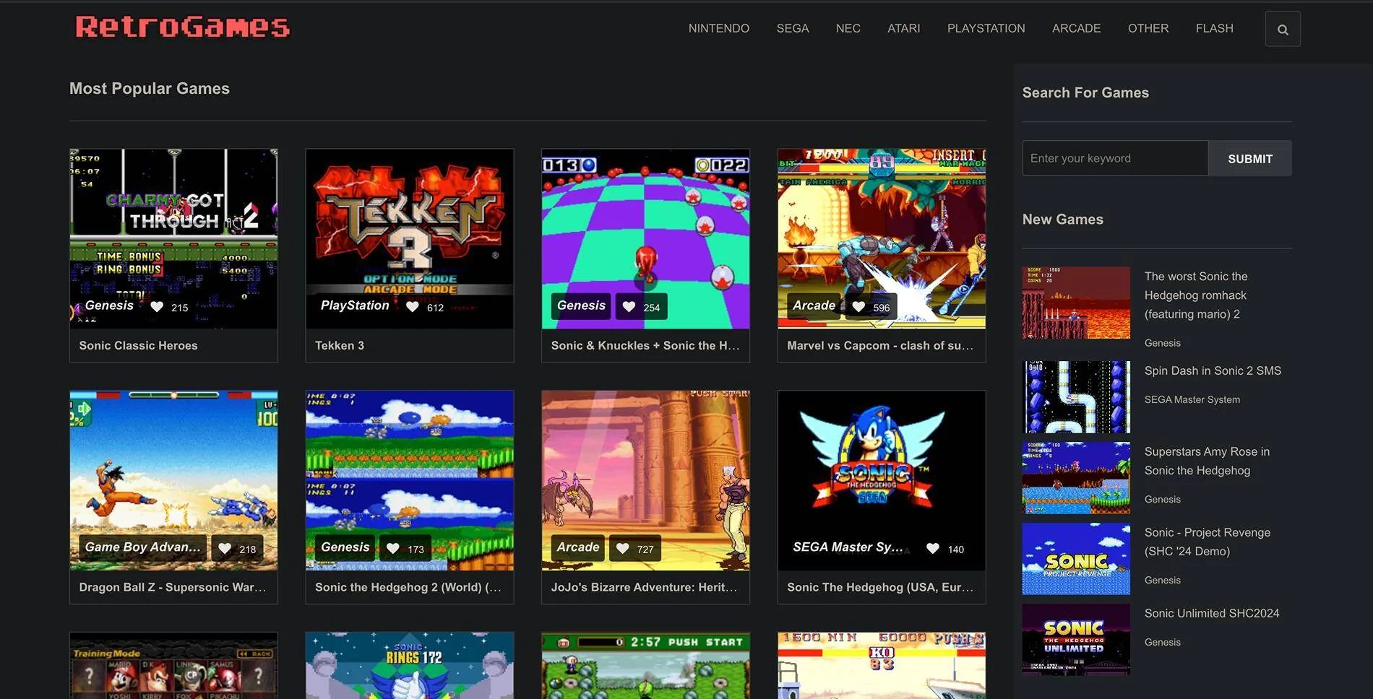Click SEGA Master System label under Spin Dash

[1192, 399]
